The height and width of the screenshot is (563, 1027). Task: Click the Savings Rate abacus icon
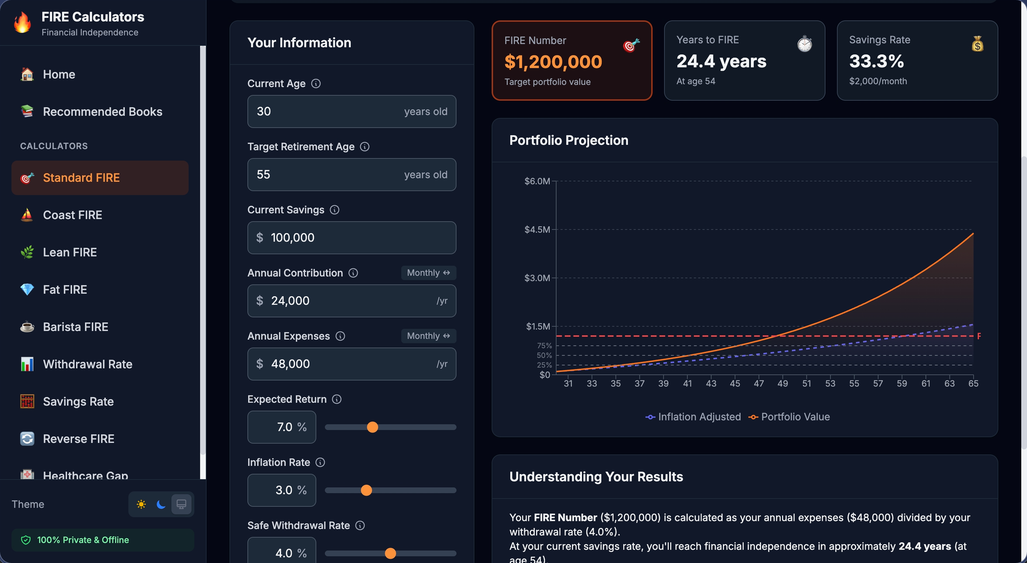(x=28, y=401)
